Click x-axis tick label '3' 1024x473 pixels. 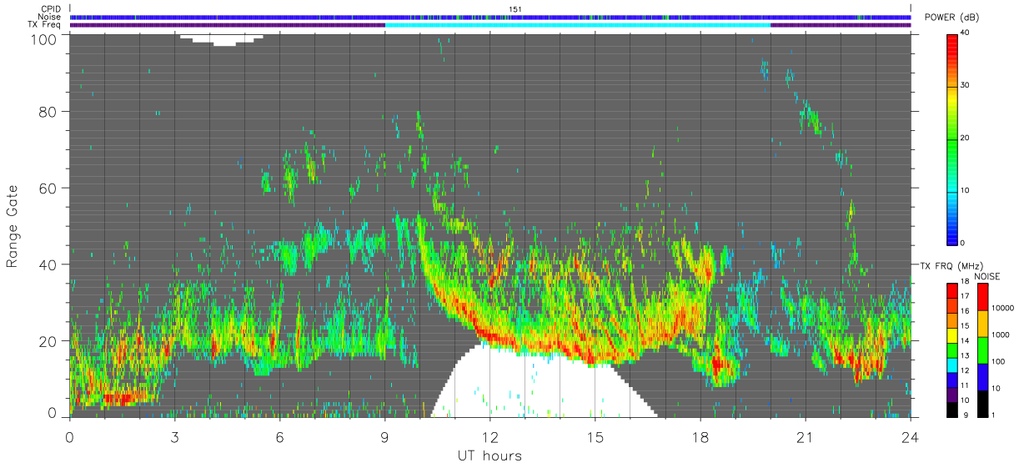pyautogui.click(x=174, y=437)
